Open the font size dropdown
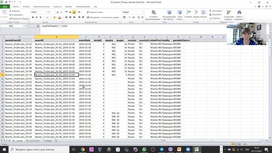 [54, 12]
